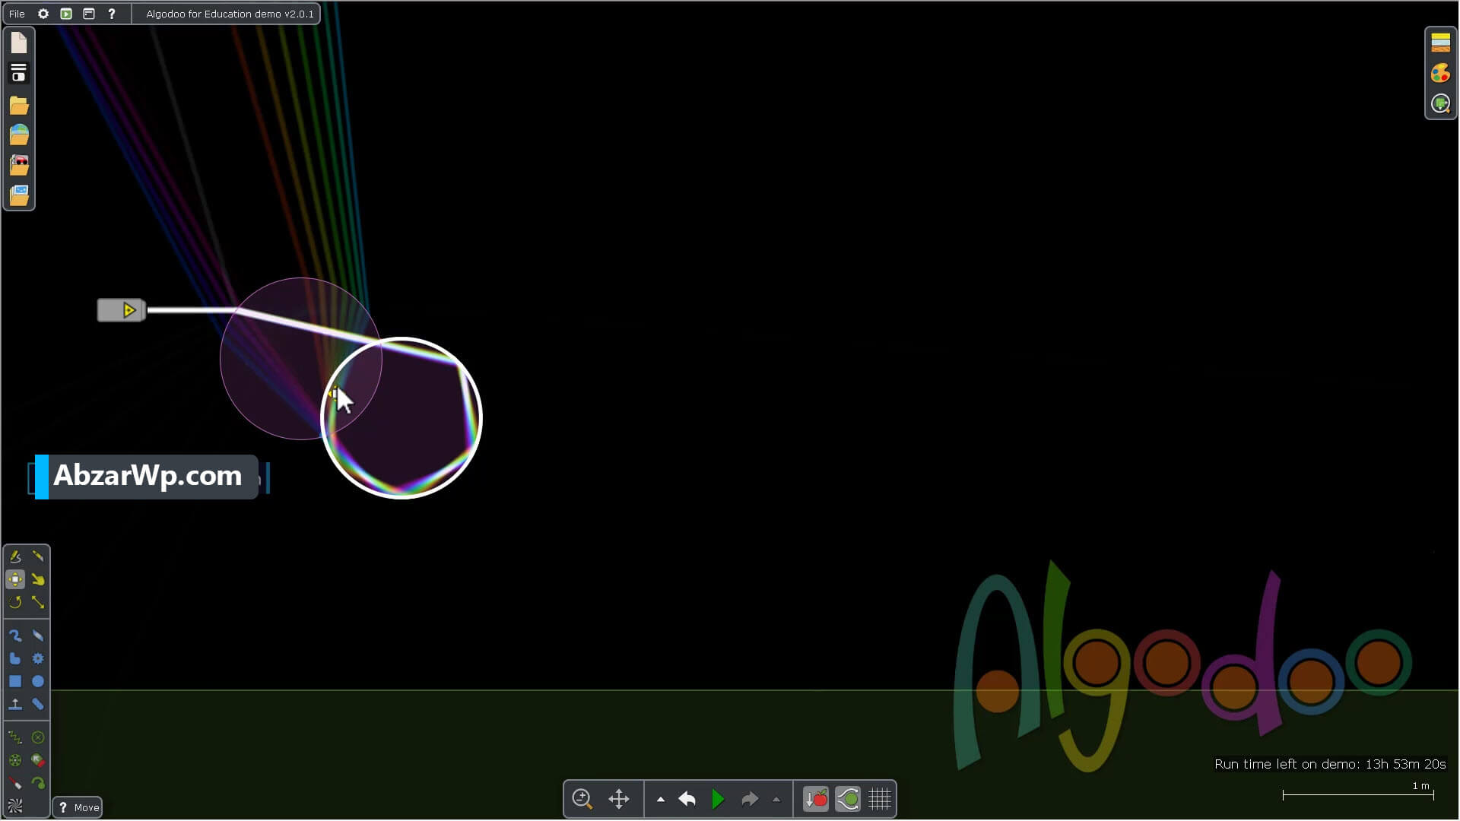Open the appearance color palette

point(1440,73)
